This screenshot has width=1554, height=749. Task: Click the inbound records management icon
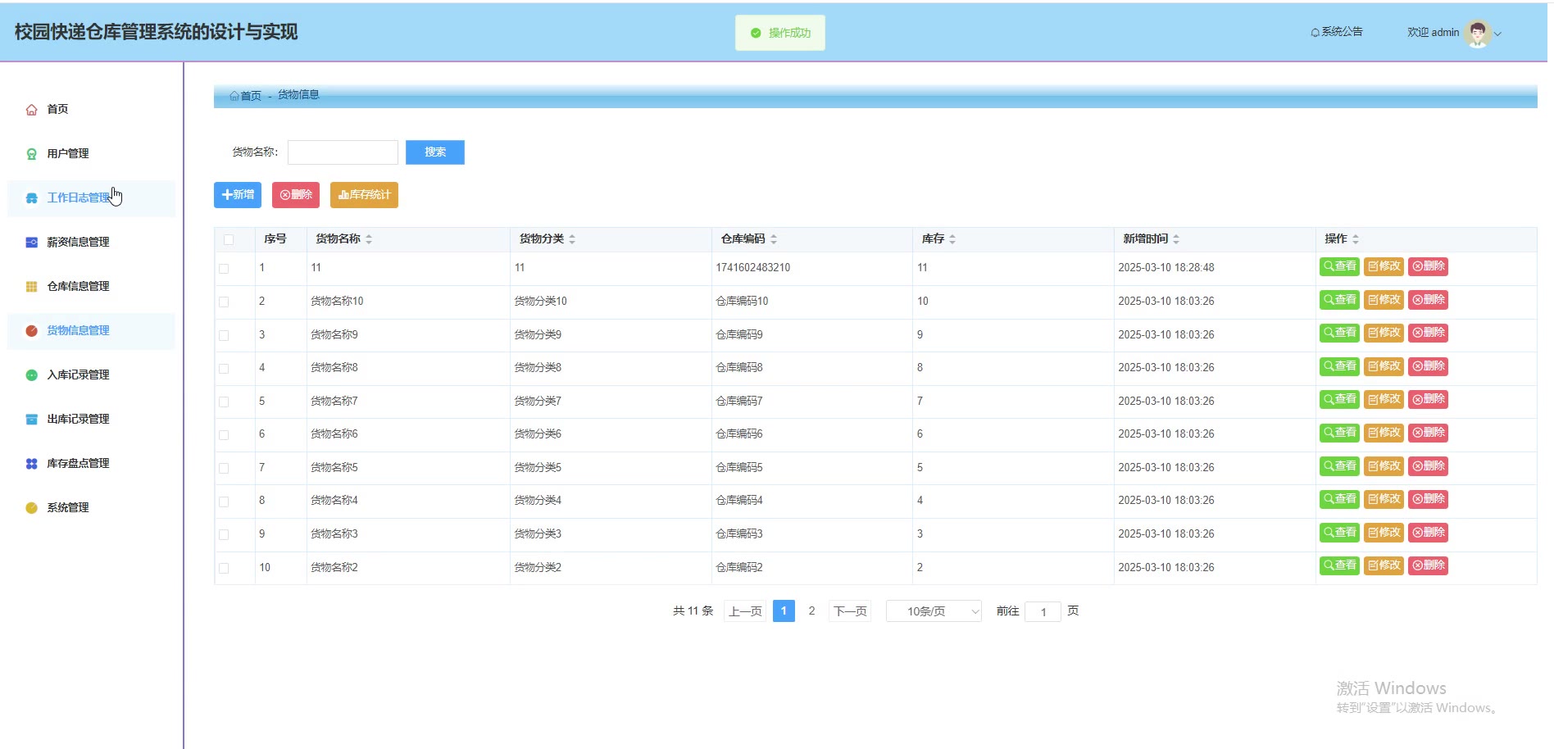tap(31, 375)
